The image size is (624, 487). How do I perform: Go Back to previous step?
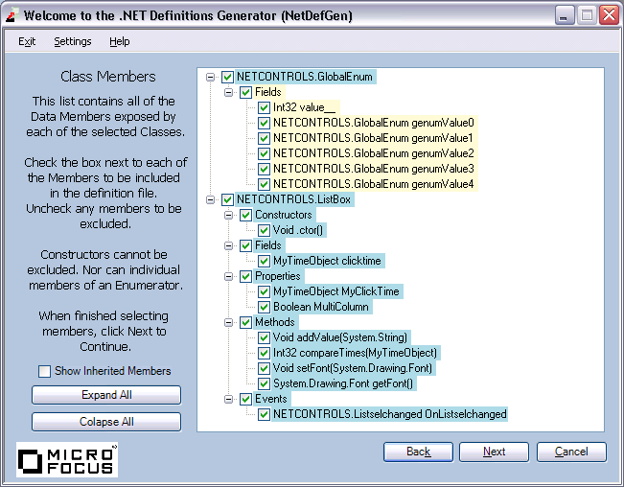pyautogui.click(x=418, y=452)
